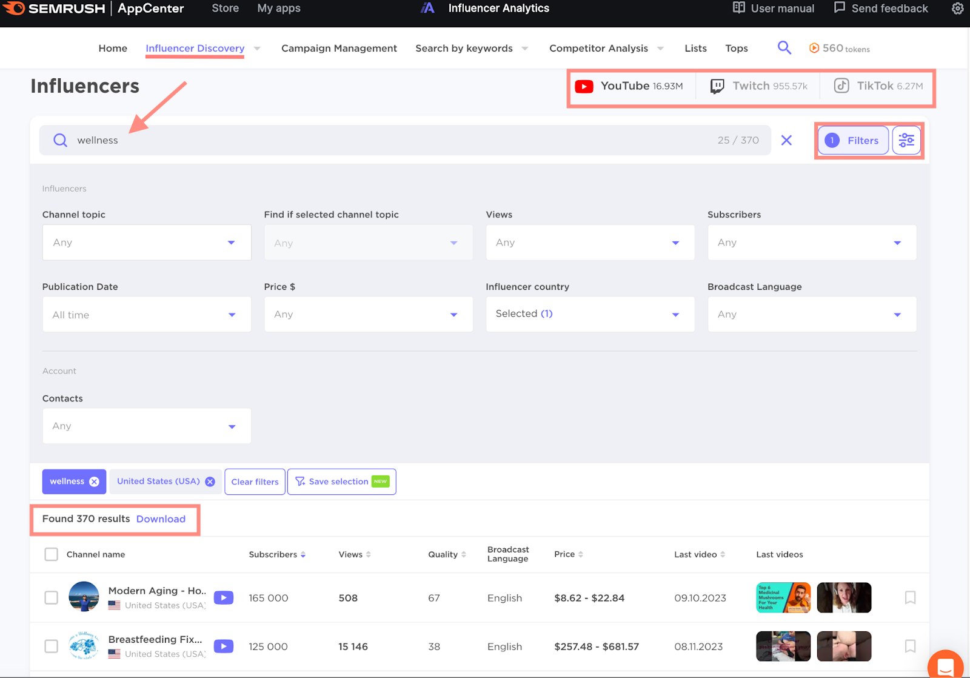Bookmark the Breastfeeding Fix channel
The height and width of the screenshot is (678, 970).
click(910, 646)
